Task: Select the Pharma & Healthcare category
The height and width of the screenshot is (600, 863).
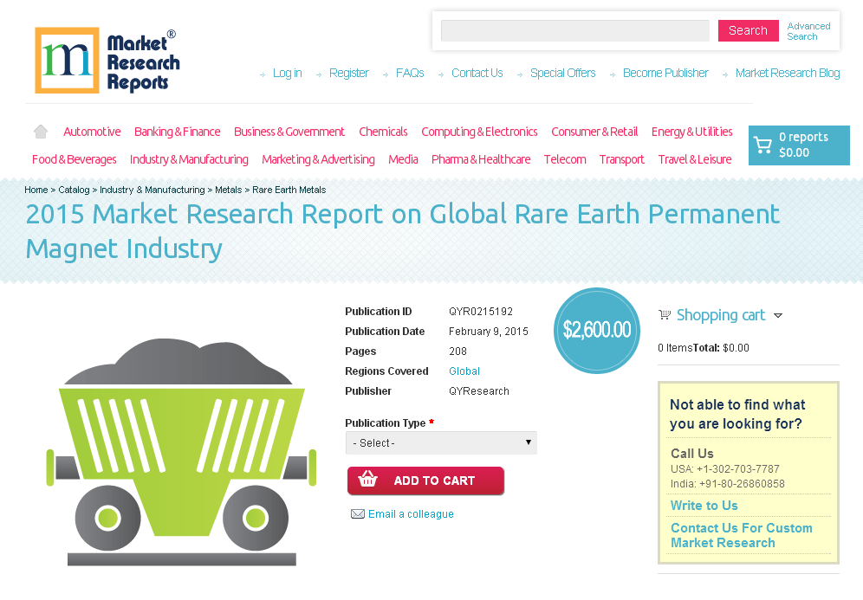Action: (481, 159)
